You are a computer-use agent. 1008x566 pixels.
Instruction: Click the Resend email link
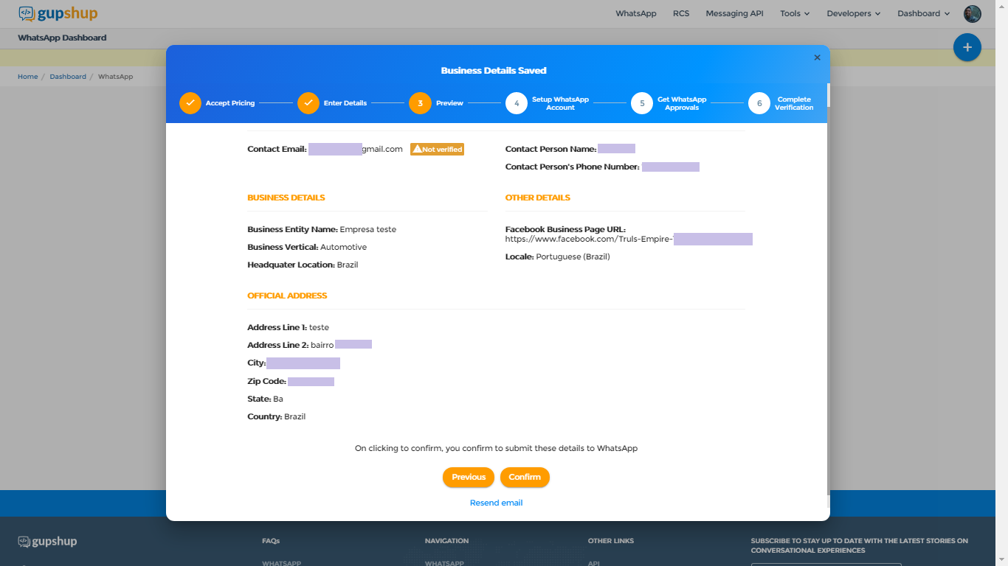point(496,503)
